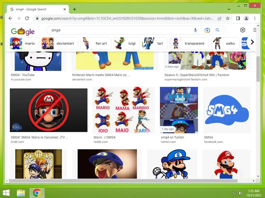
Task: Go back to the previous page
Action: tap(10, 18)
